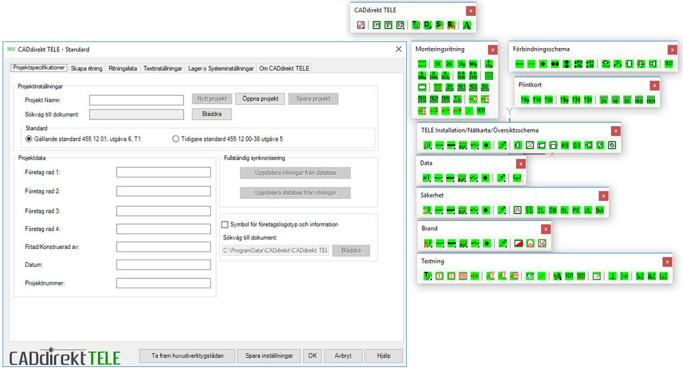Close the CADdirekt TELE - Standard dialog
This screenshot has height=369, width=683.
(x=398, y=49)
